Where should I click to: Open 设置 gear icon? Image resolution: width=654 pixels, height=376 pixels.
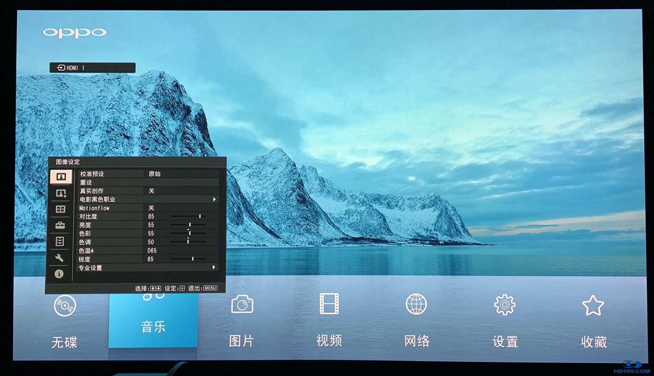pyautogui.click(x=505, y=305)
